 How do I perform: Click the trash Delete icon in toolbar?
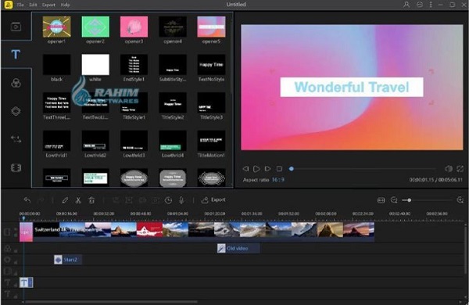tap(91, 200)
